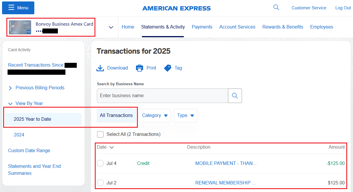Screen dimensions: 353x192
Task: Click the business name search button
Action: point(235,96)
